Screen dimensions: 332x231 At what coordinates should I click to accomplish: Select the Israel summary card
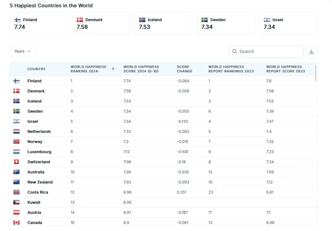(288, 23)
